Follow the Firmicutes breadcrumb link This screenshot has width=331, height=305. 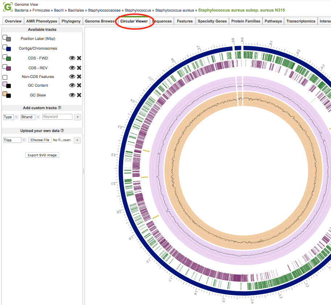tap(41, 11)
